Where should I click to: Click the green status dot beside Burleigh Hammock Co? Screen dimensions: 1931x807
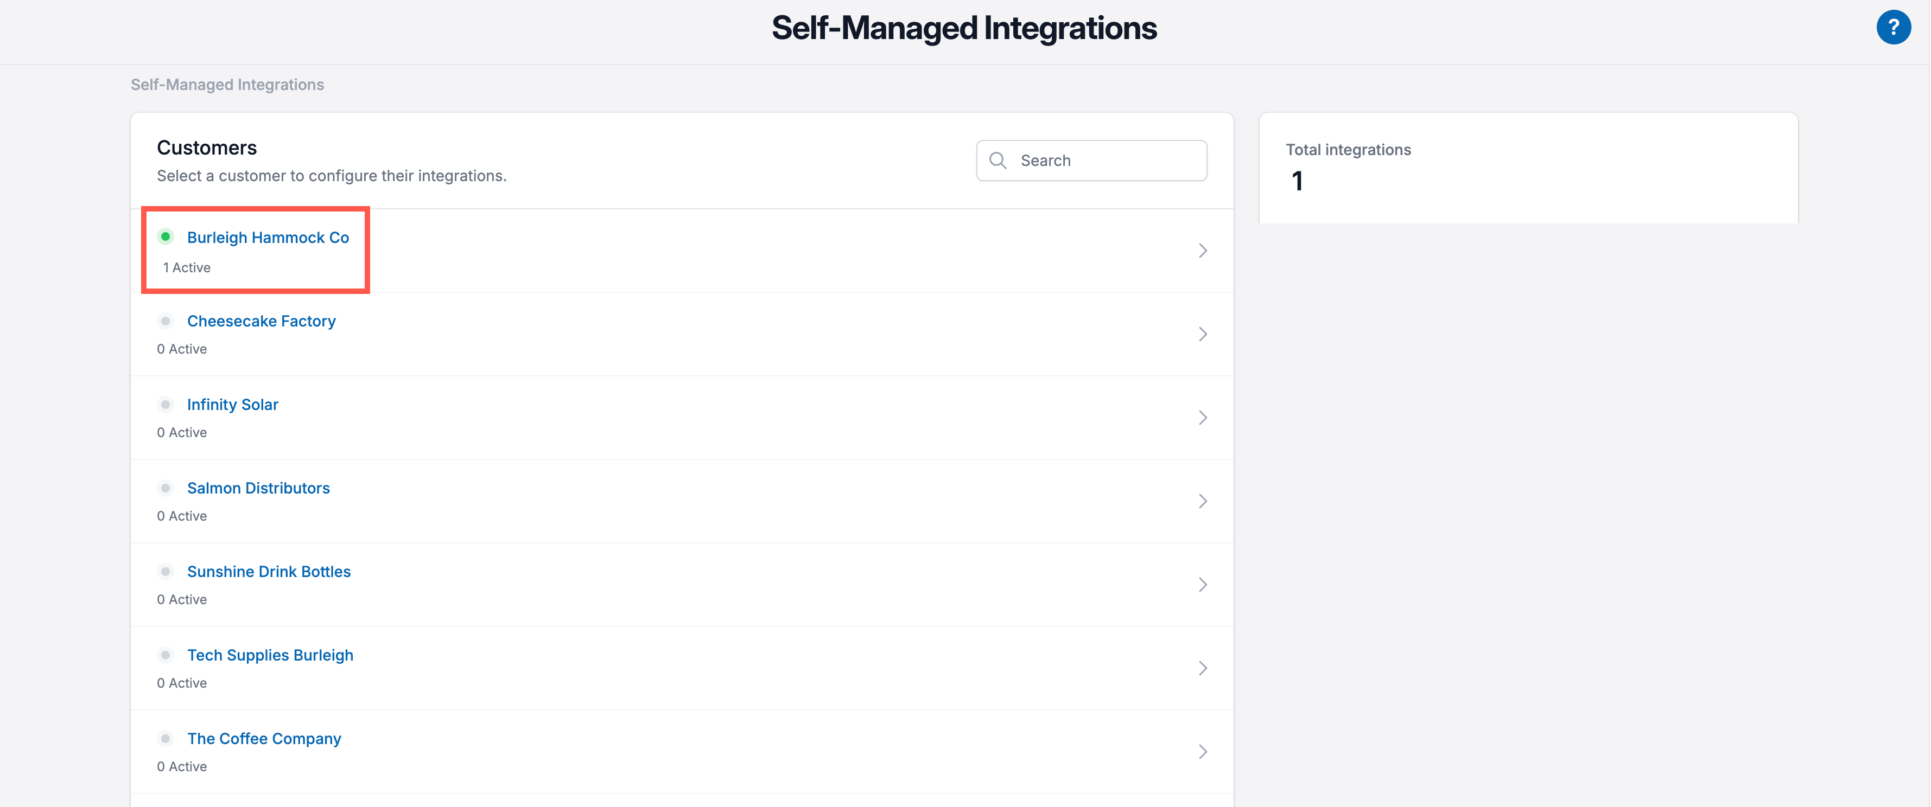coord(166,237)
